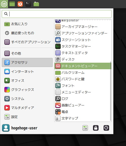Launch ドキュメントビューアー document viewer
126x146 pixels.
click(x=83, y=66)
